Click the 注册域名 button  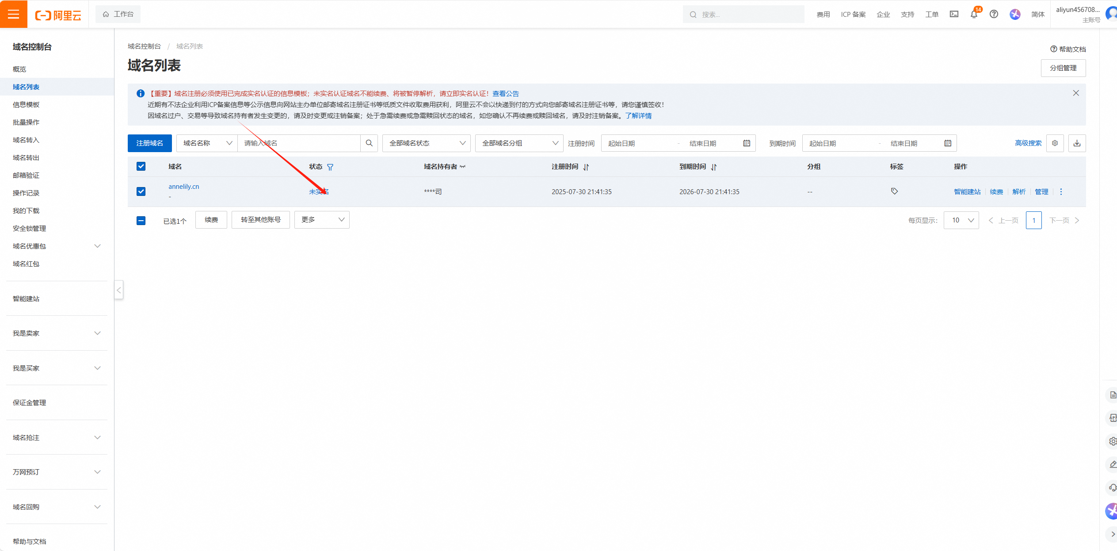tap(149, 143)
